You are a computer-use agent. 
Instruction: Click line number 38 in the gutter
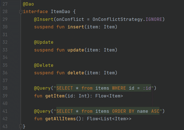click(5, 88)
